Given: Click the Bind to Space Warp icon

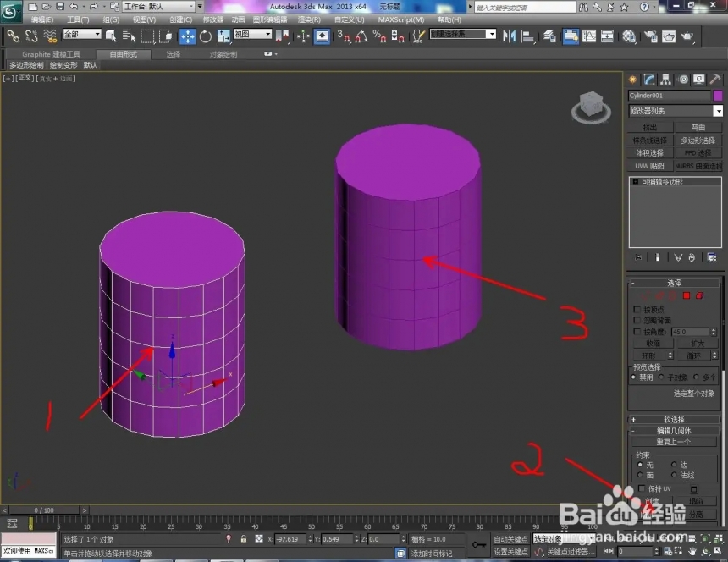Looking at the screenshot, I should 50,36.
